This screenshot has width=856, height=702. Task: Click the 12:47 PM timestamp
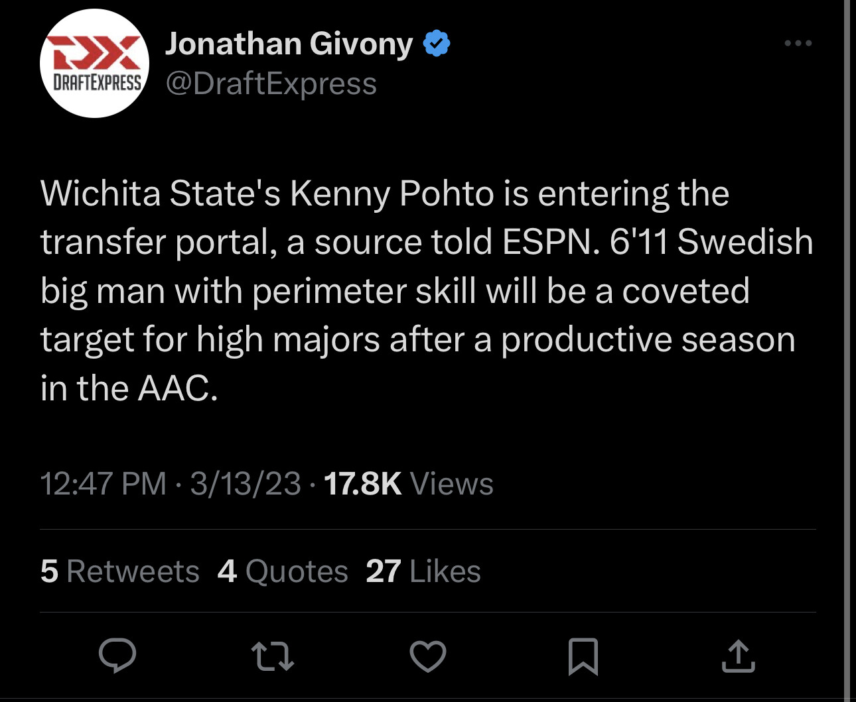click(103, 483)
